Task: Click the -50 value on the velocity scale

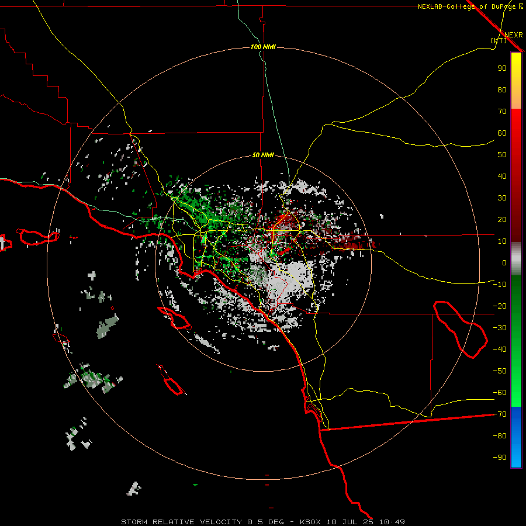Action: pyautogui.click(x=500, y=371)
